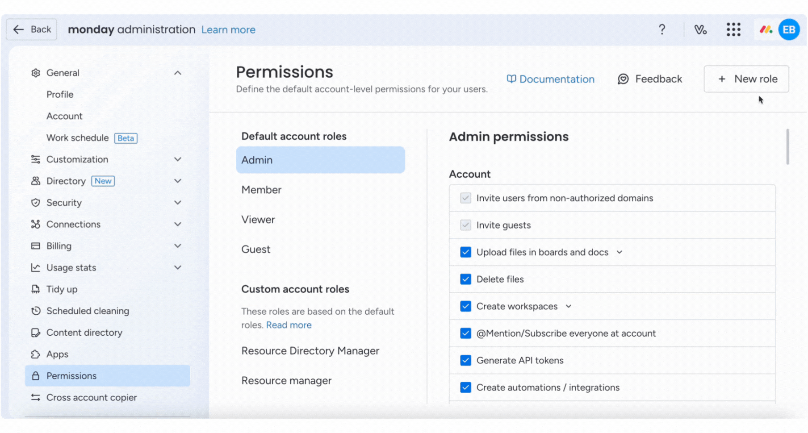Click the help question mark icon
Viewport: 808px width, 433px height.
[662, 29]
